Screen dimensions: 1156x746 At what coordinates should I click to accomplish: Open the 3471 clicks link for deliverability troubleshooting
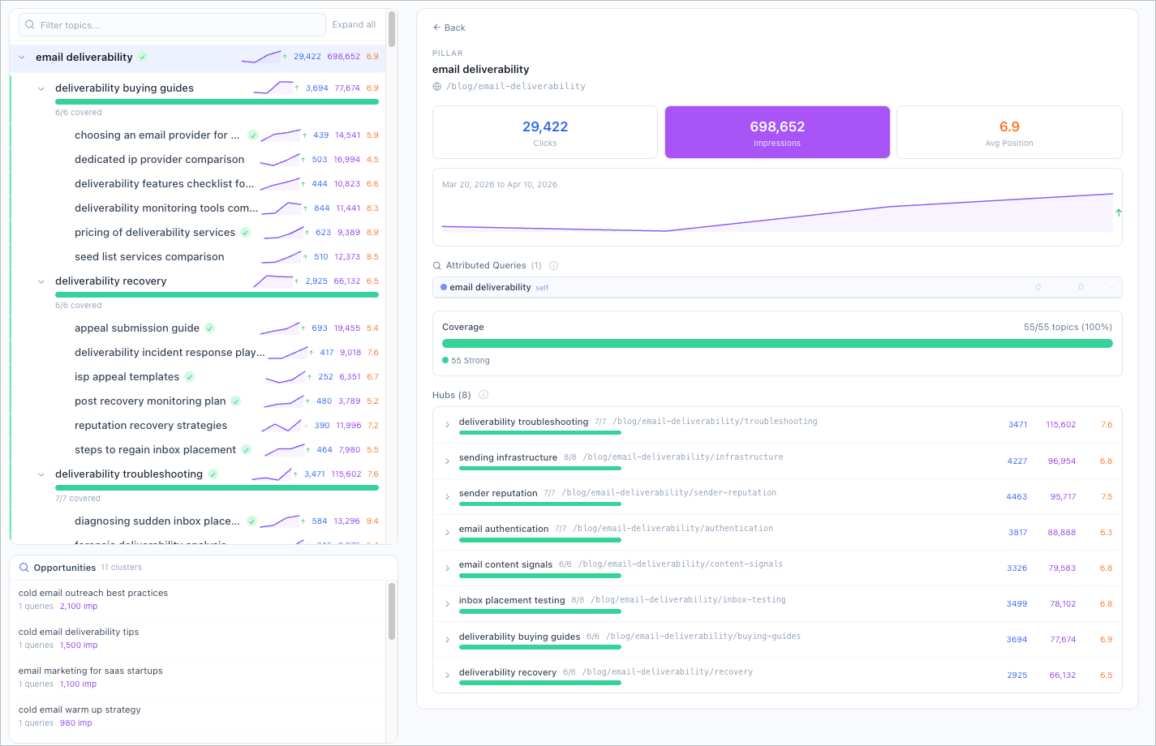tap(1017, 424)
